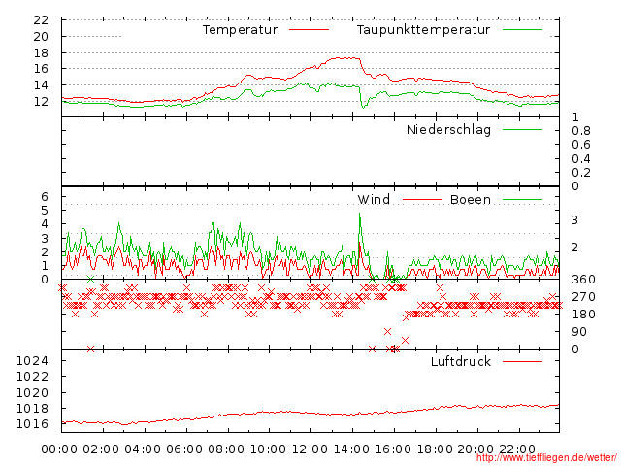The image size is (621, 466).
Task: Click the 22 temperature axis value
Action: (41, 20)
